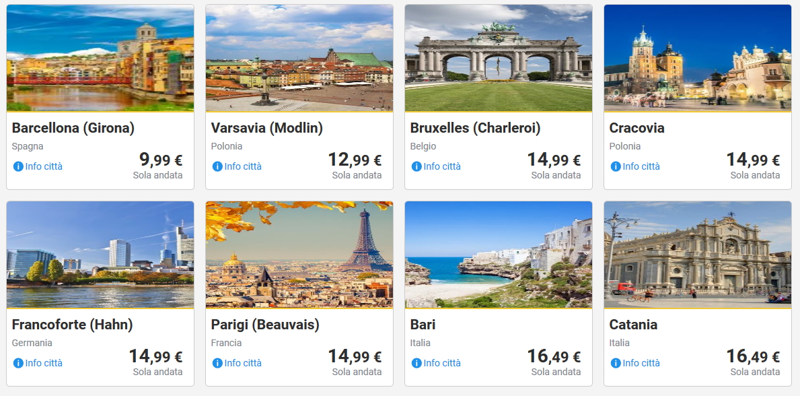Click the info icon on Cracovia card
Viewport: 800px width, 396px height.
click(616, 166)
